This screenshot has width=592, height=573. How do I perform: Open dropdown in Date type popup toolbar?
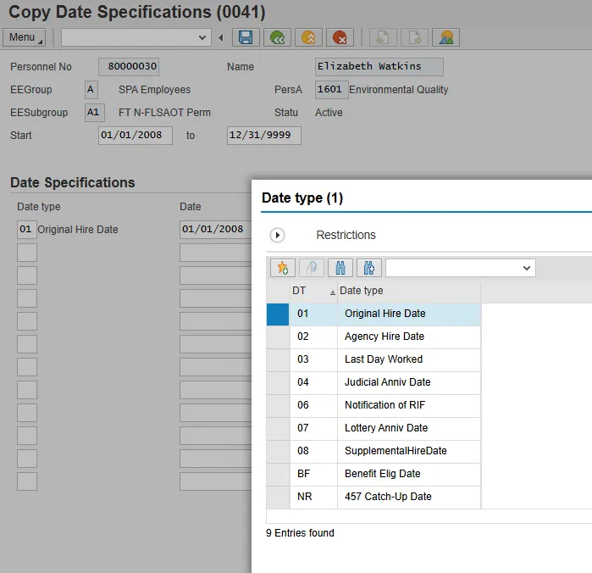527,268
